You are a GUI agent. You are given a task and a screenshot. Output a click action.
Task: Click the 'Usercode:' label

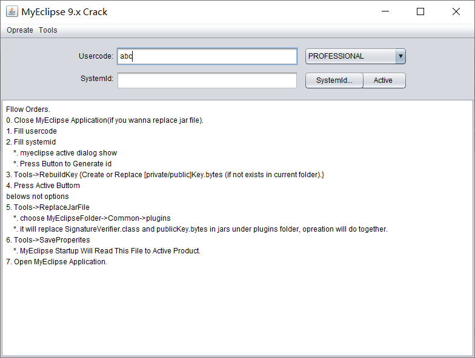96,56
